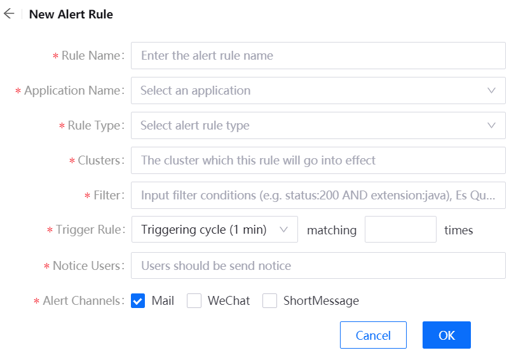The height and width of the screenshot is (362, 516).
Task: Click the chevron in Application Name field
Action: (491, 91)
